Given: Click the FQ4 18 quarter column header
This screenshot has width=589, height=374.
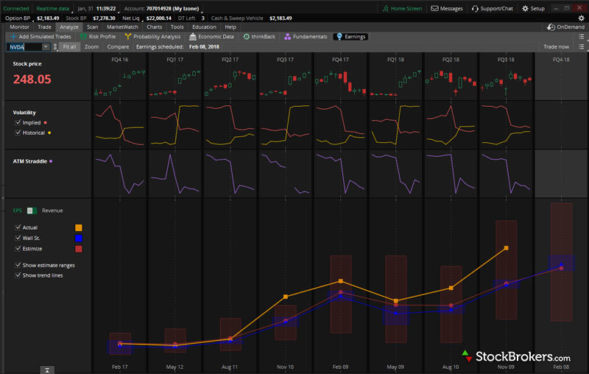Looking at the screenshot, I should [561, 60].
